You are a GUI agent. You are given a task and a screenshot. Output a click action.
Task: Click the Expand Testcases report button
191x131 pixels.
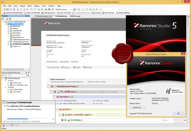(x=52, y=62)
